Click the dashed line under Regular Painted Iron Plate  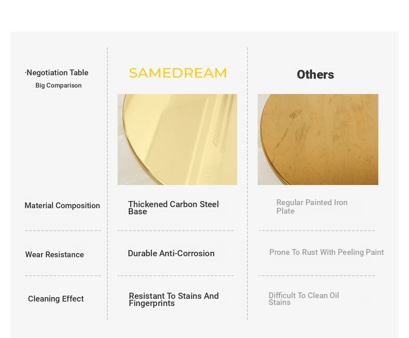(317, 231)
